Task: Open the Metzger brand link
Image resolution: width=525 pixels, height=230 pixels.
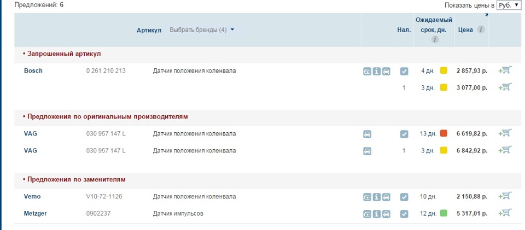Action: coord(35,214)
